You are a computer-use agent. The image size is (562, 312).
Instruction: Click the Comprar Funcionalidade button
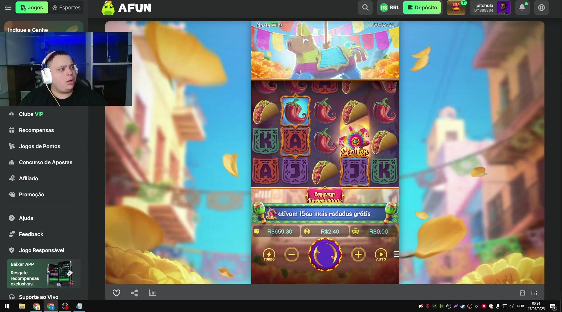coord(325,197)
